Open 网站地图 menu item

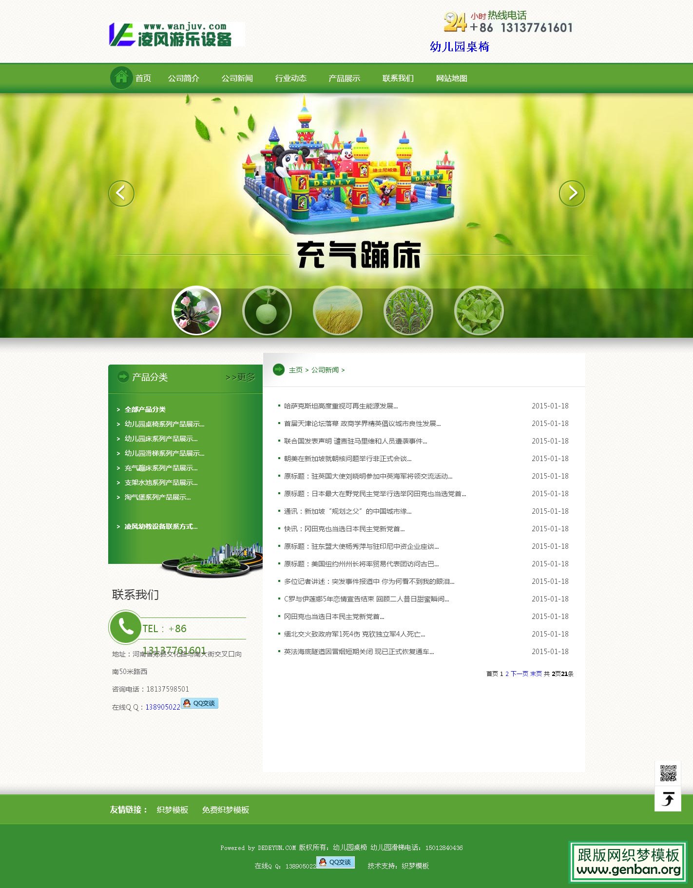(x=452, y=78)
